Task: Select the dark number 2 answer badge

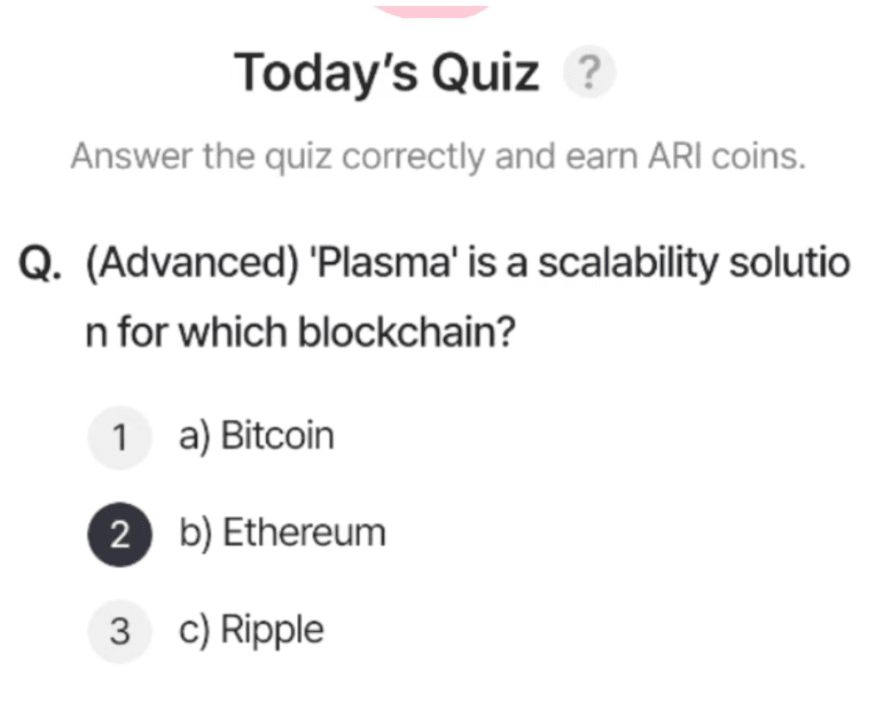Action: (118, 534)
